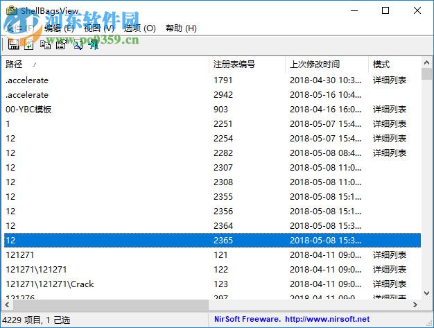
Task: Select the row with registry number 2364
Action: (213, 226)
